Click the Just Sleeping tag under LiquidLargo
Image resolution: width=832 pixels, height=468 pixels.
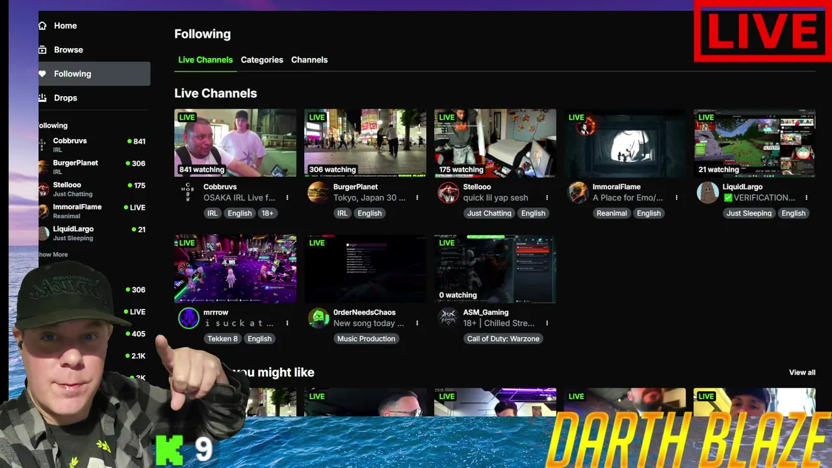tap(749, 213)
